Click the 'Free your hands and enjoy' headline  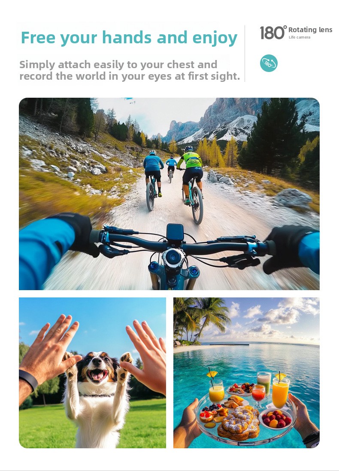(129, 38)
